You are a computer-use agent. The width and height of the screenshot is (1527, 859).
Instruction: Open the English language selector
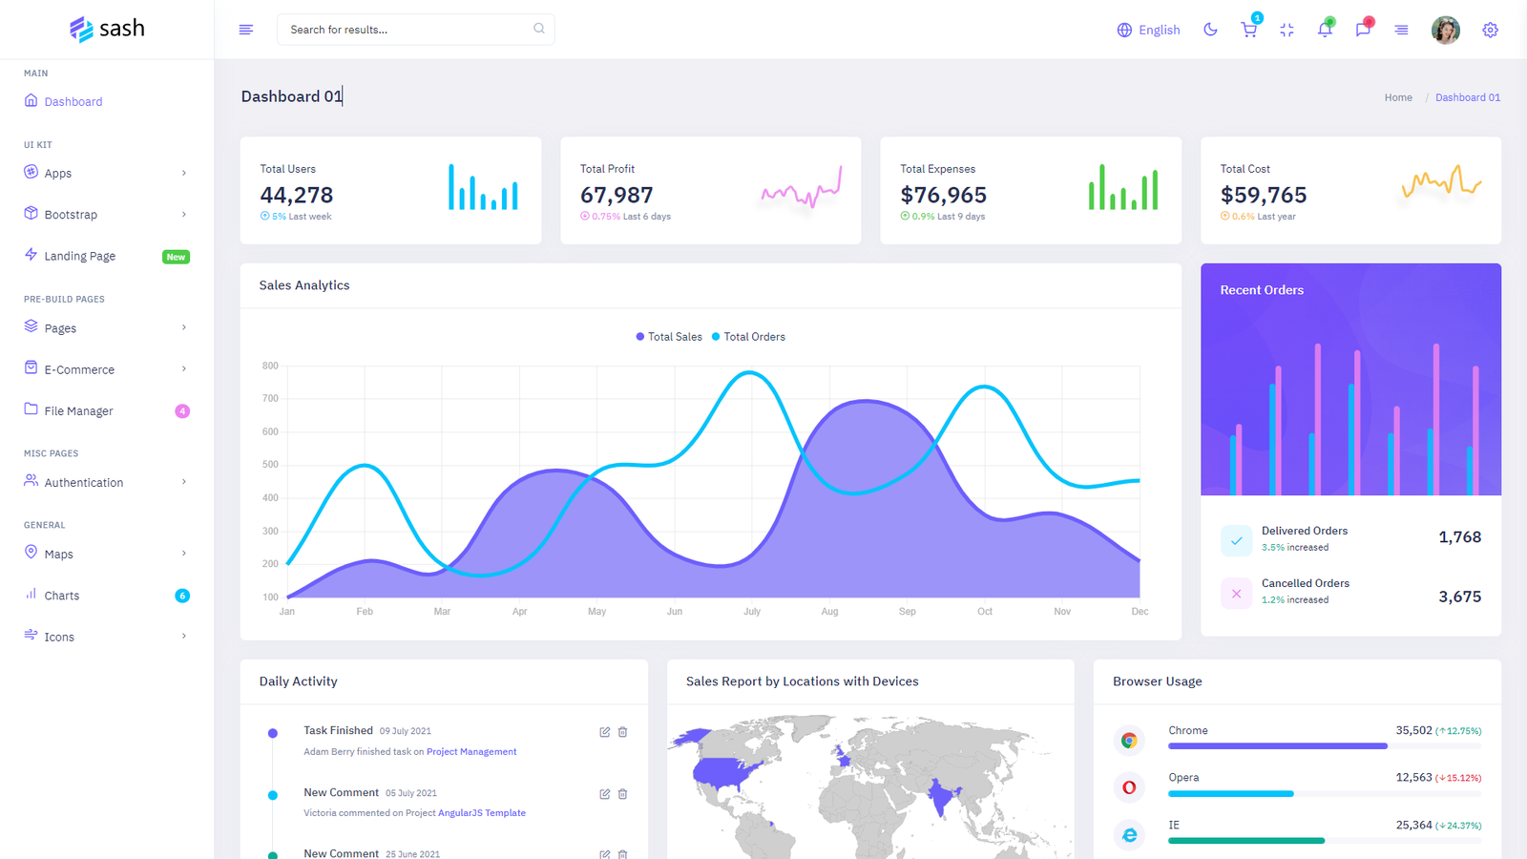[x=1148, y=30]
